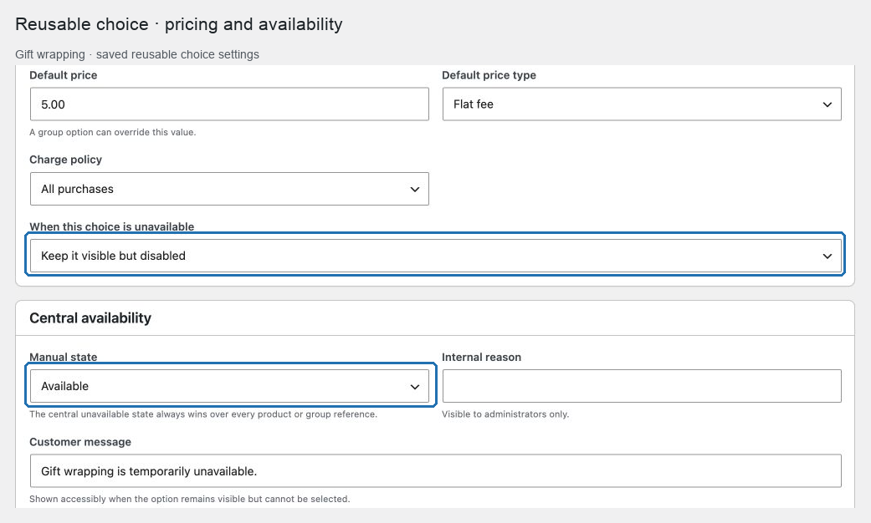871x523 pixels.
Task: Click the 'When this choice is unavailable' label
Action: point(111,226)
